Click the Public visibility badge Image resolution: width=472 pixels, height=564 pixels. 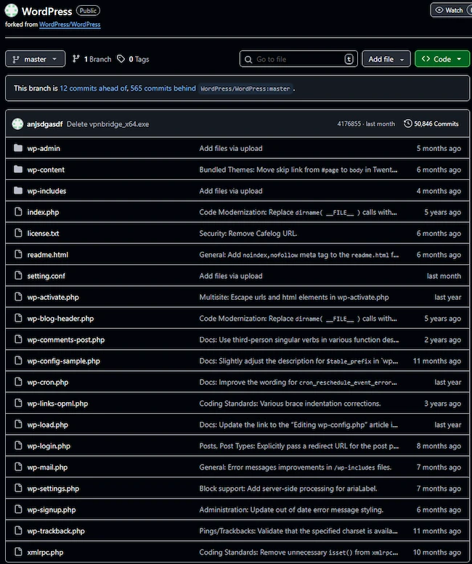(x=88, y=10)
